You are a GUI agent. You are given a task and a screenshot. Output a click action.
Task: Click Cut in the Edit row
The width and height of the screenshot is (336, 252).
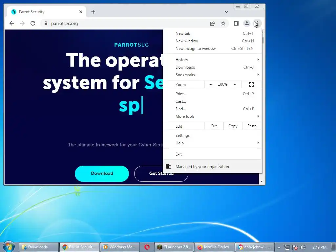click(x=214, y=126)
